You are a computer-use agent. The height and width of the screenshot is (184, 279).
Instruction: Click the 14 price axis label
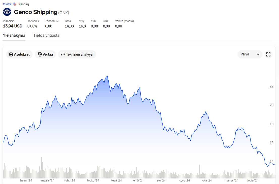271,162
